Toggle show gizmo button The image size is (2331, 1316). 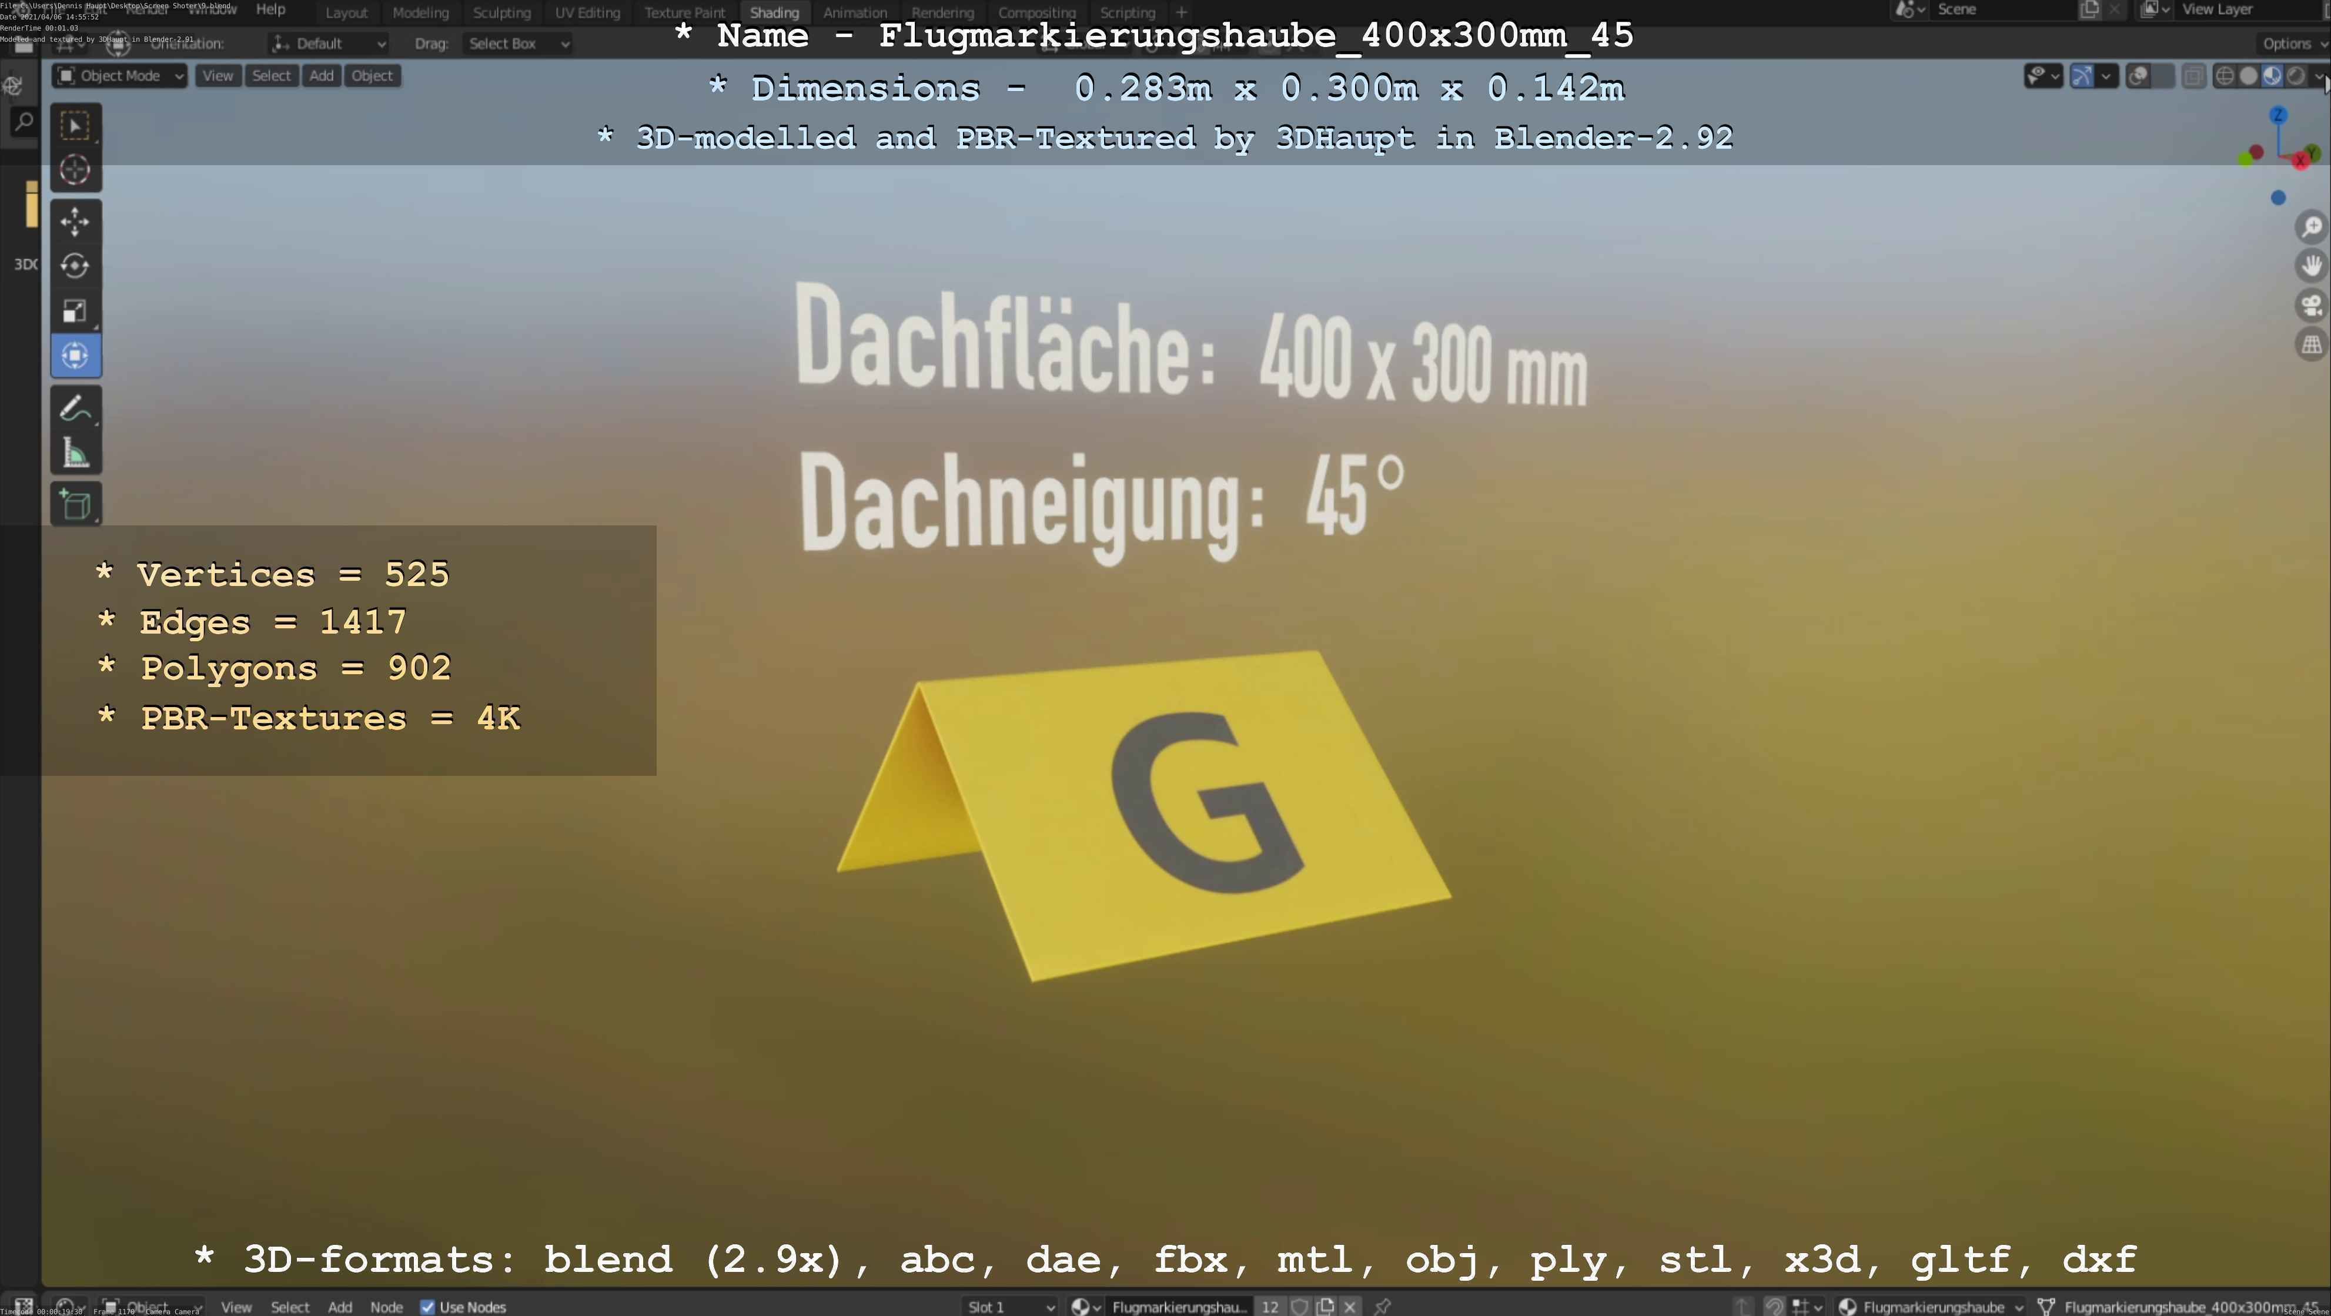coord(2082,76)
